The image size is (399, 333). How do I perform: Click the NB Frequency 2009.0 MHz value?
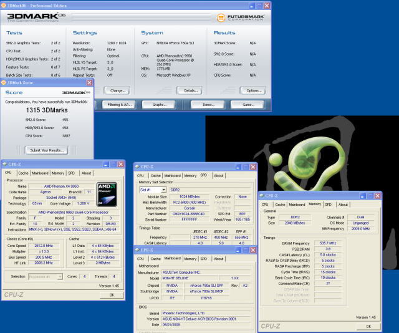point(360,229)
